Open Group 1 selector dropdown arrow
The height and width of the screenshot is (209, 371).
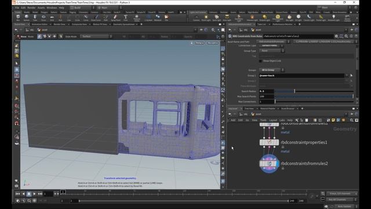(x=347, y=75)
